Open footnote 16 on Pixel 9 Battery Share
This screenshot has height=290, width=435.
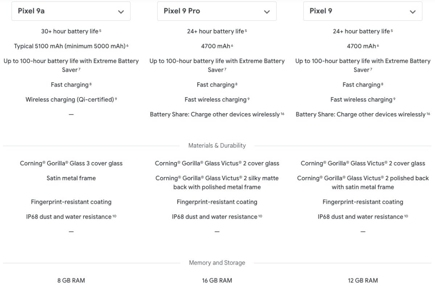click(x=428, y=114)
